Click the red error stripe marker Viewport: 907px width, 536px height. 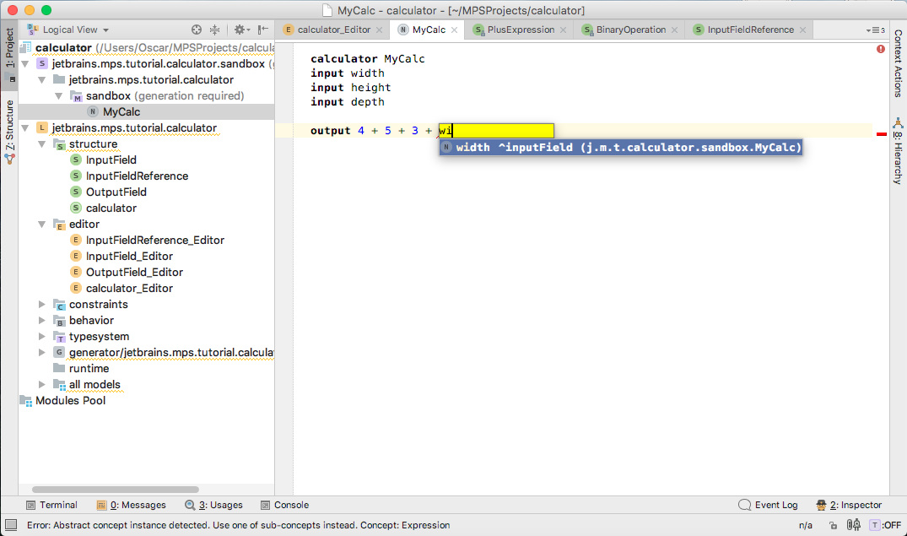[x=882, y=134]
